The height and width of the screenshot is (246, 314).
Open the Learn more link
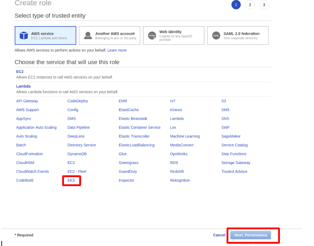(117, 50)
